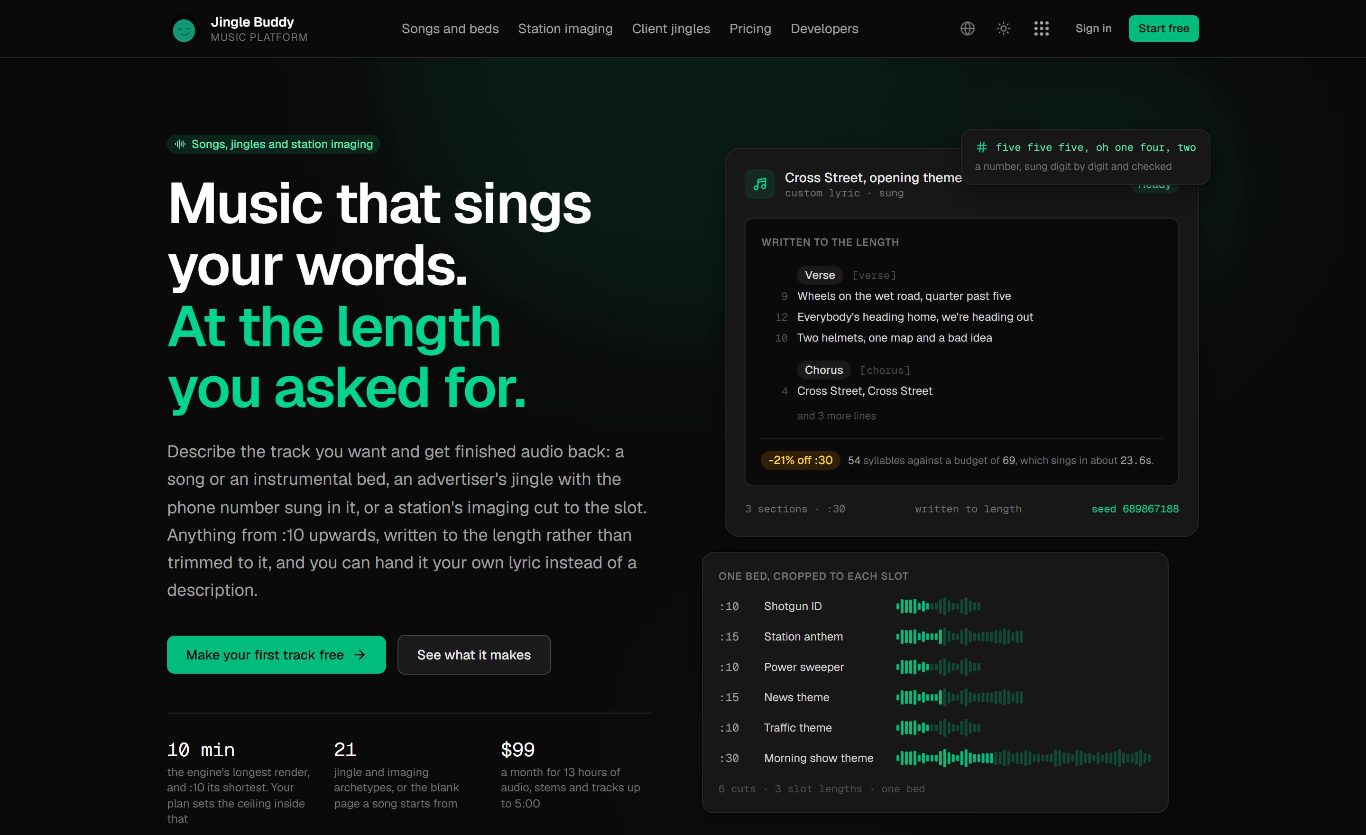
Task: Play the Morning show theme waveform
Action: (x=1024, y=758)
